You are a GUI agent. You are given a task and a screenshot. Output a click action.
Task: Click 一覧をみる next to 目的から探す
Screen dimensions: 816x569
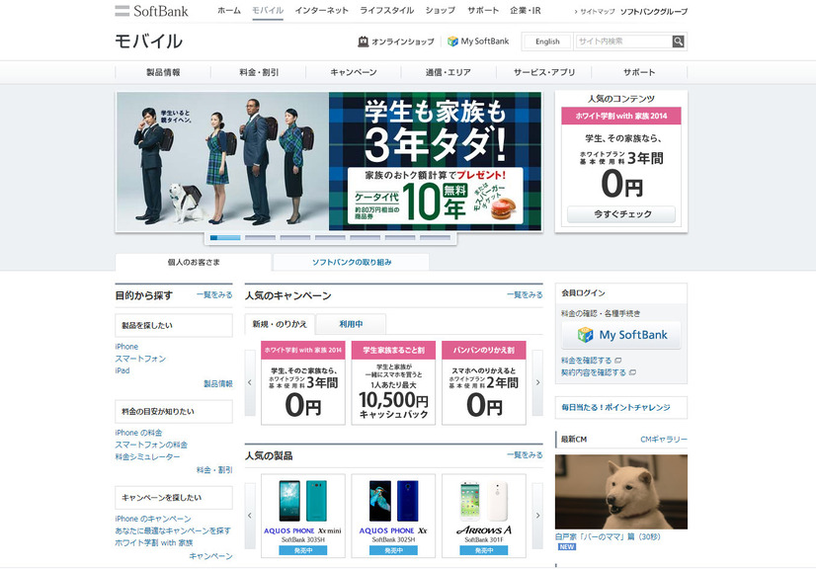(x=214, y=295)
